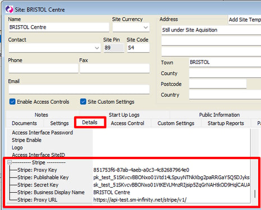Click the Email input field

coord(79,89)
